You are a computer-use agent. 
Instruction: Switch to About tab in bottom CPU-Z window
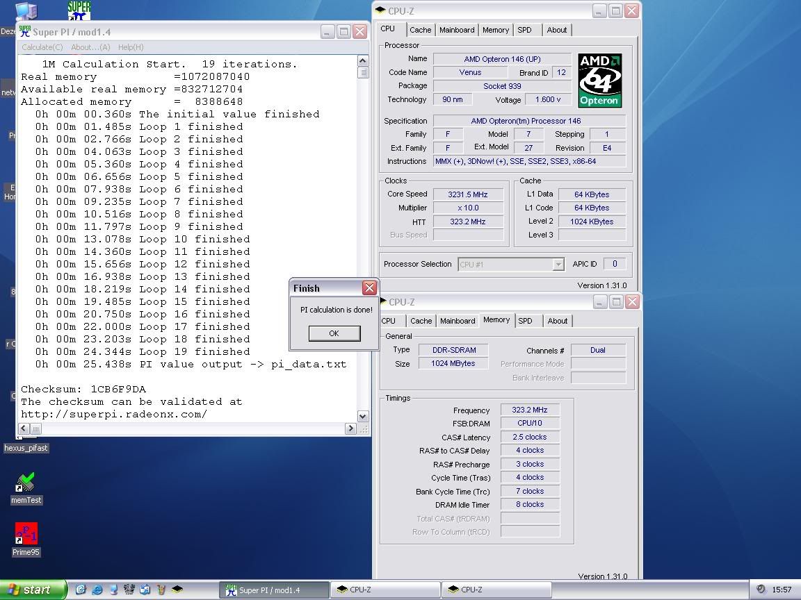pos(558,321)
